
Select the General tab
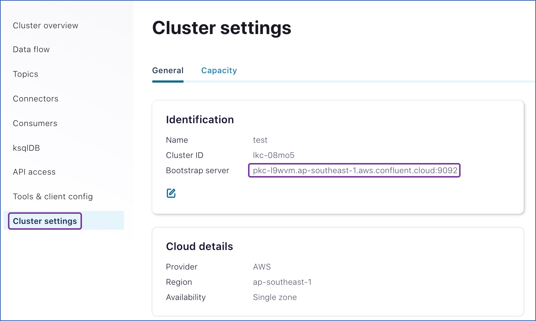tap(168, 70)
